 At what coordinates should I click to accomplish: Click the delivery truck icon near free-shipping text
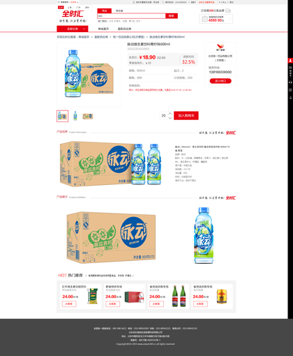coord(228,10)
